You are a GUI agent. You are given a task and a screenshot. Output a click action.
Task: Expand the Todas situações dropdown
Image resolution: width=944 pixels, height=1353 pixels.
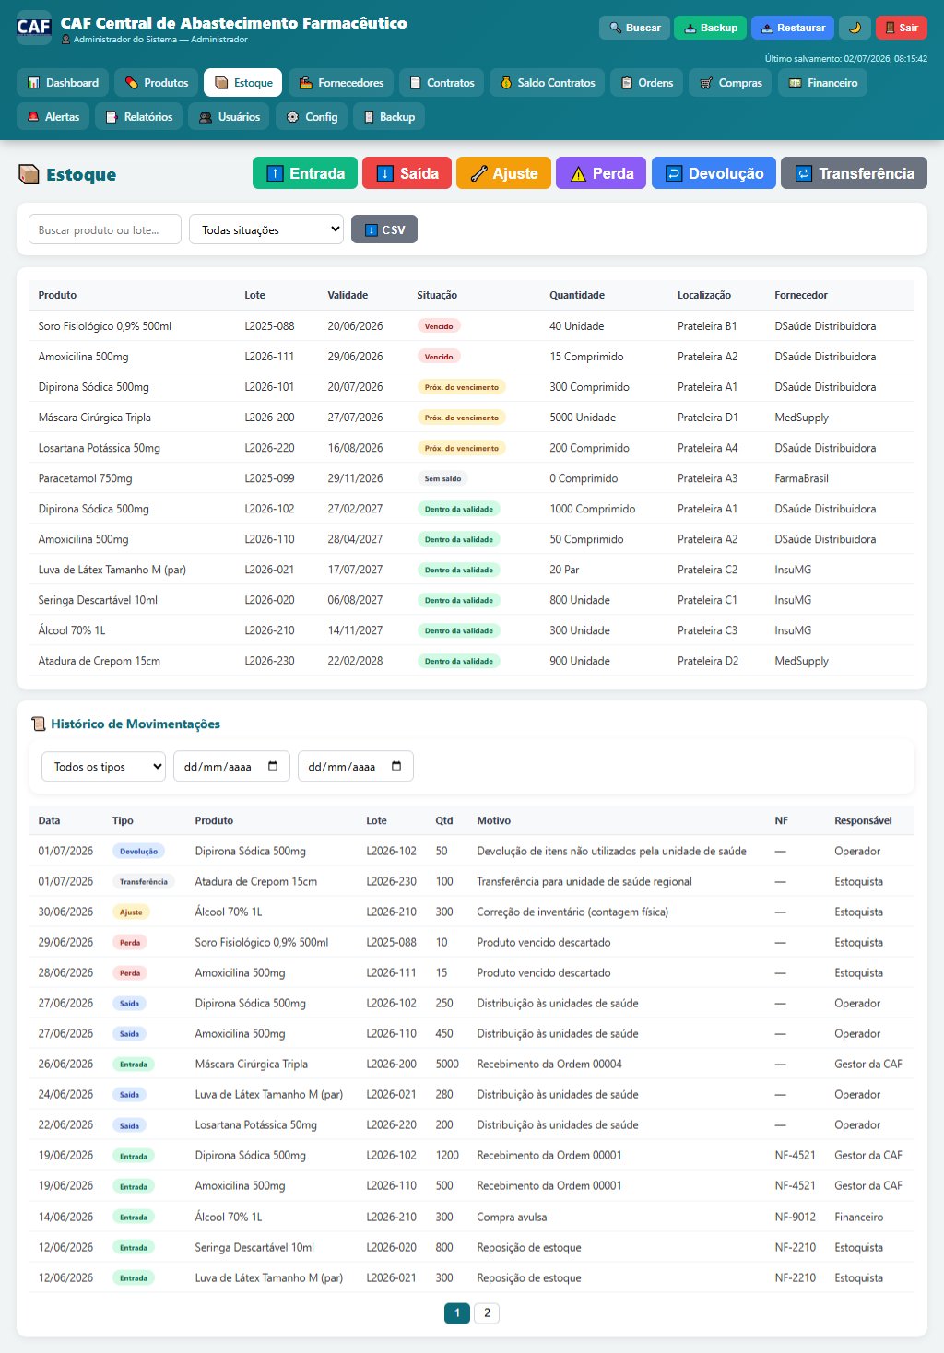[266, 229]
